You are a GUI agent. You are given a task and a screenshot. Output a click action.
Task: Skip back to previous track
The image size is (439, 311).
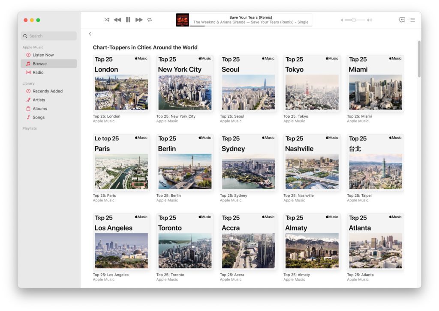117,20
